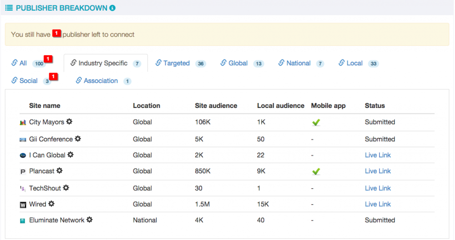
Task: Click the 15K local audience value
Action: [263, 204]
